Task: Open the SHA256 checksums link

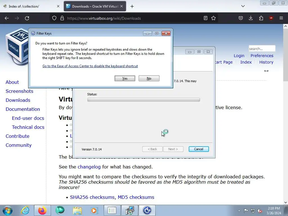Action: coord(93,197)
